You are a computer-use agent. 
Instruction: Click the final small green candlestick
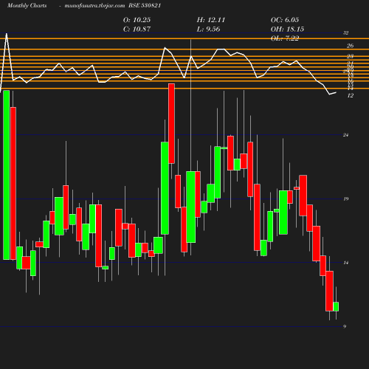(x=336, y=306)
